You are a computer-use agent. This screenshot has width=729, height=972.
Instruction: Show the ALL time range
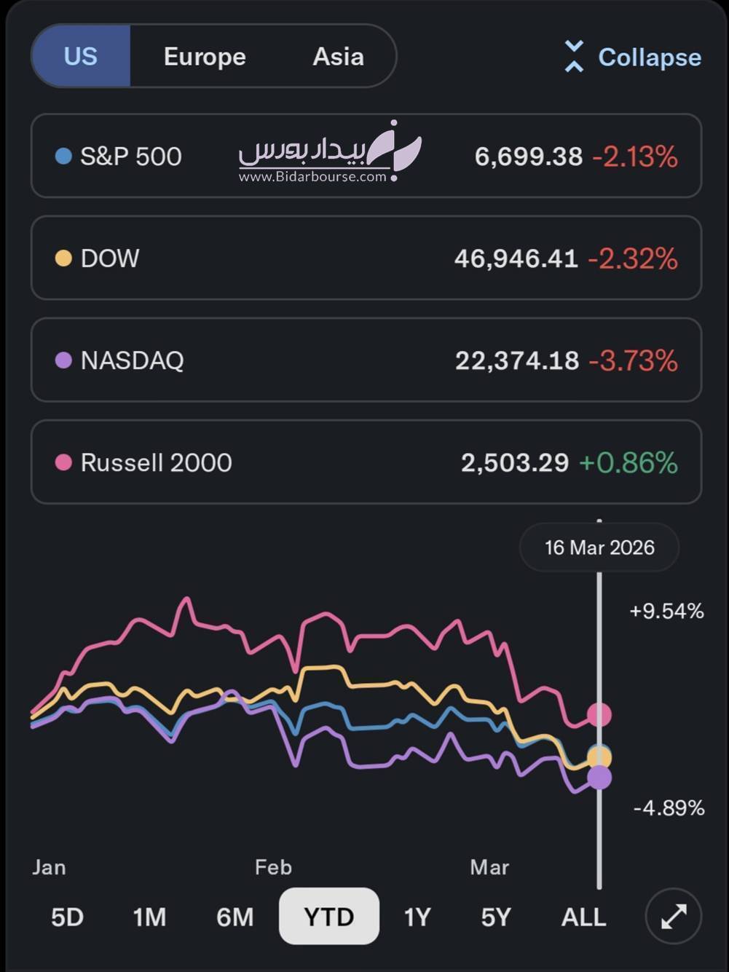(x=583, y=917)
